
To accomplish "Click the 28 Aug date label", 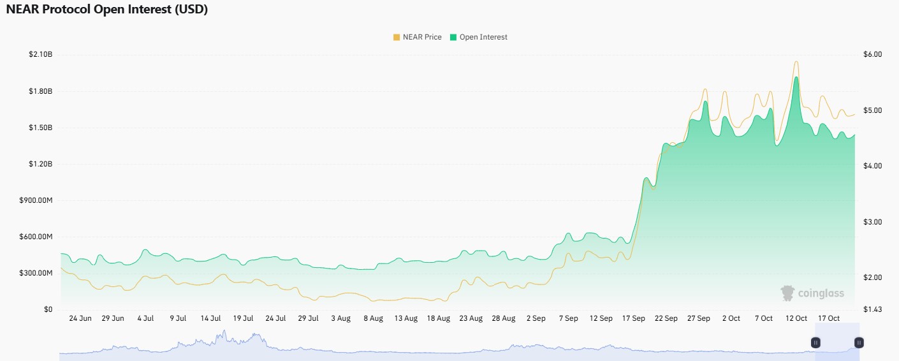I will [503, 318].
